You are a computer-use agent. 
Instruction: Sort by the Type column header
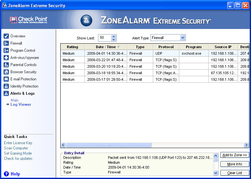tap(140, 47)
